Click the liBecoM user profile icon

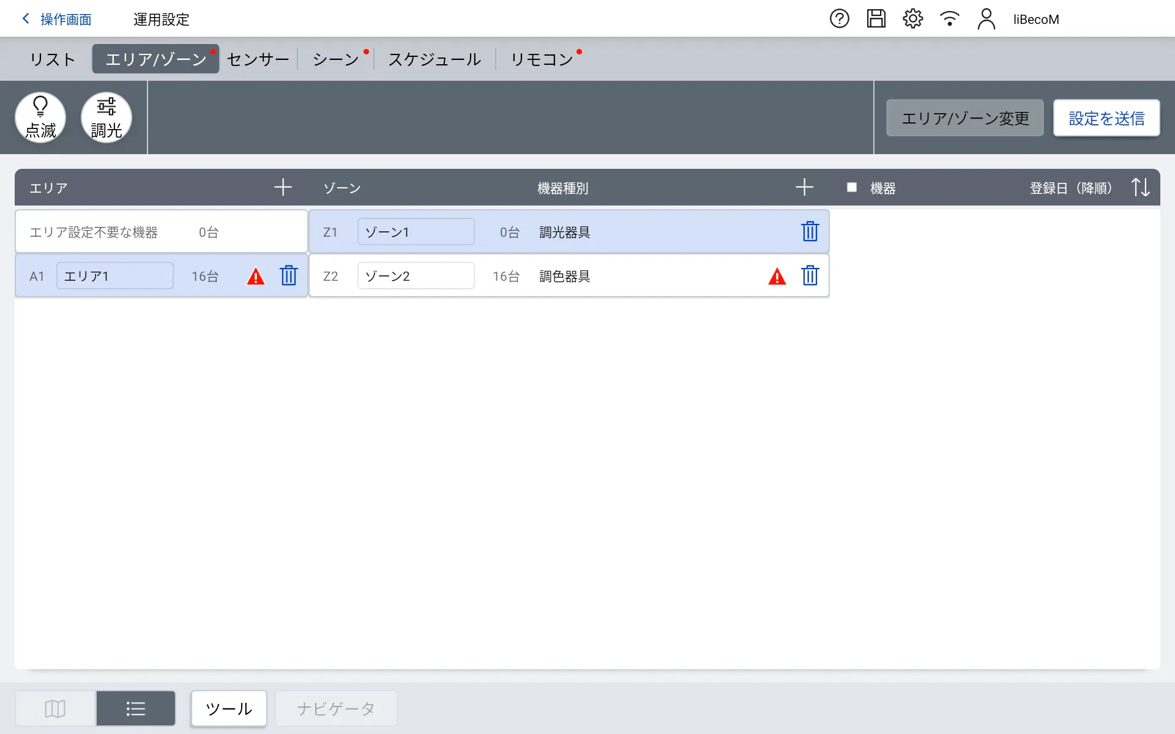click(x=986, y=19)
